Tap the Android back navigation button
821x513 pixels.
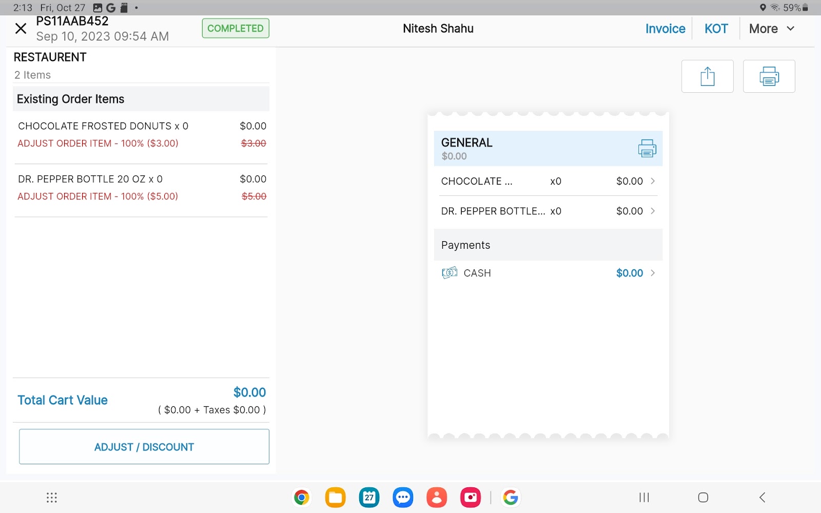coord(762,497)
